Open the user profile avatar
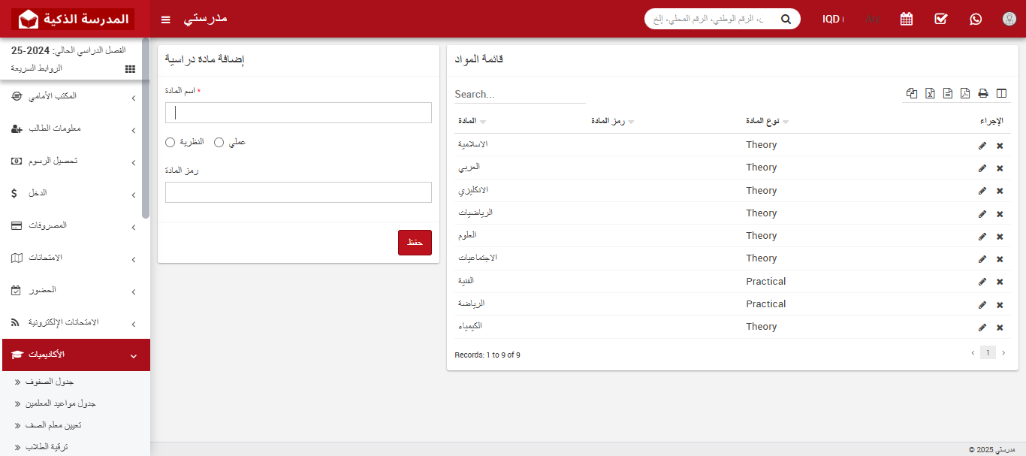Viewport: 1026px width, 456px height. click(x=1009, y=19)
